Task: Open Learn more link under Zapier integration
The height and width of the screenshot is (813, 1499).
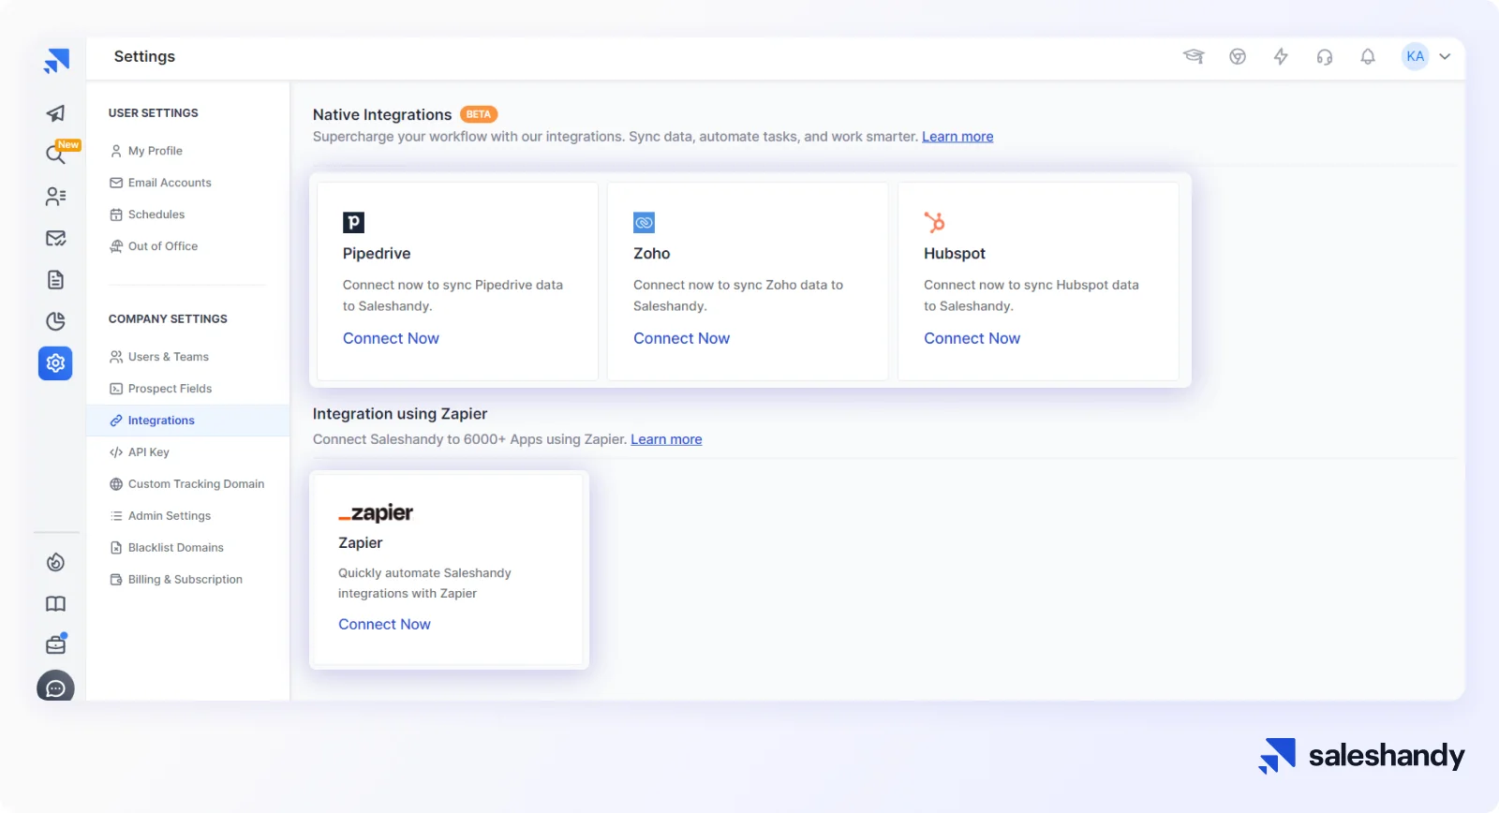Action: point(666,439)
